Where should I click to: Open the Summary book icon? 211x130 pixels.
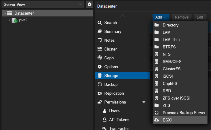click(x=99, y=31)
